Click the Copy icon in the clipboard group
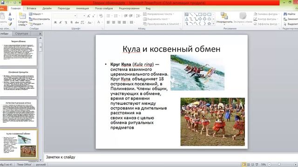This screenshot has height=167, width=298. pos(10,19)
